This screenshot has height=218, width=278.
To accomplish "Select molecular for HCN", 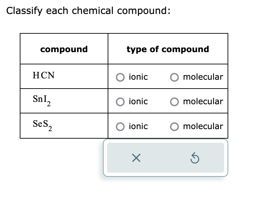I will coord(174,77).
